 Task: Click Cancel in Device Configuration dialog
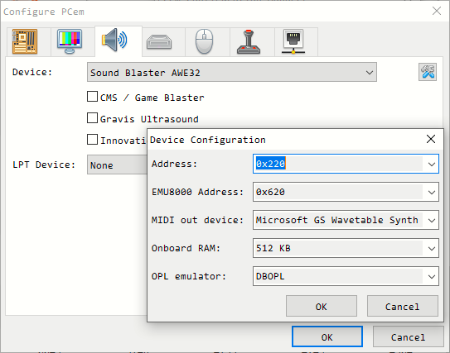point(403,306)
